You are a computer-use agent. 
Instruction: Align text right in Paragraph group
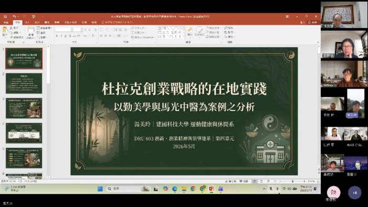(110, 36)
